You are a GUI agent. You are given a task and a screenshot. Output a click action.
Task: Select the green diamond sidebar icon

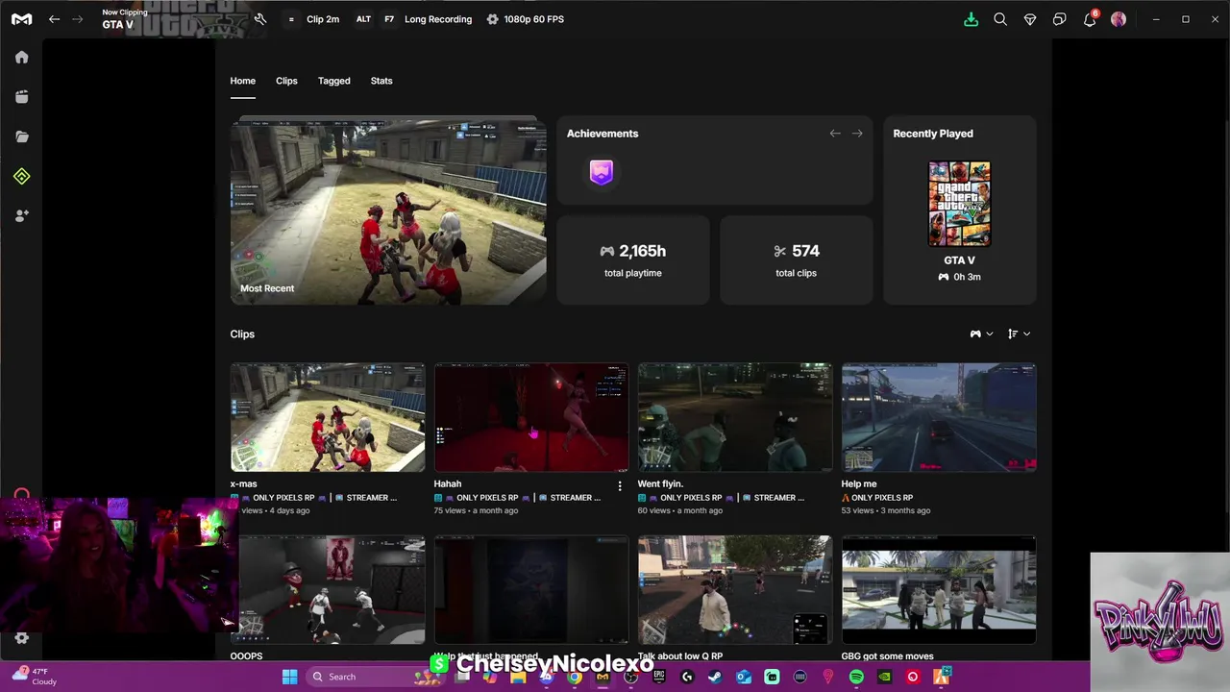click(x=21, y=176)
